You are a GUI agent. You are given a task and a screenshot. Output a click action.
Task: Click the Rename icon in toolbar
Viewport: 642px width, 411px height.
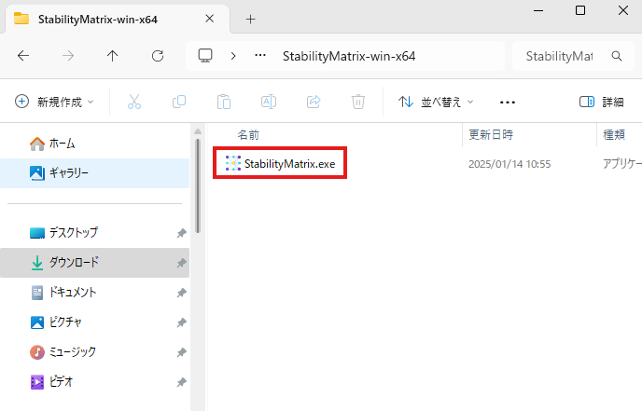pyautogui.click(x=269, y=102)
